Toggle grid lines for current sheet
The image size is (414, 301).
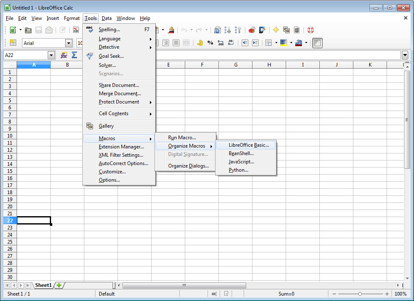click(317, 43)
